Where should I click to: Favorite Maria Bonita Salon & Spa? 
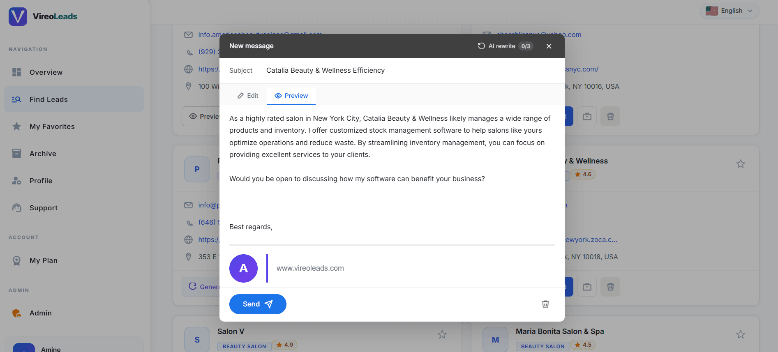[x=741, y=334]
